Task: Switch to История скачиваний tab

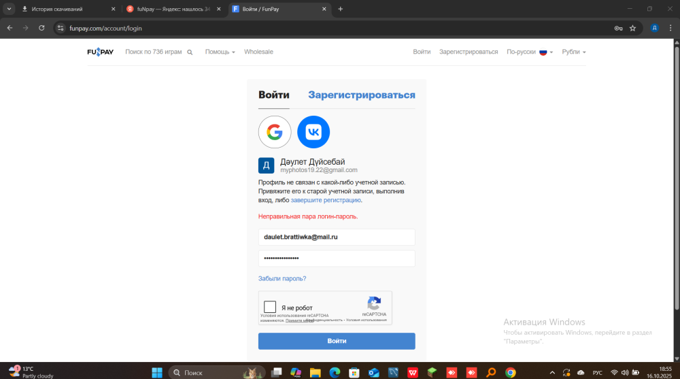Action: coord(68,9)
